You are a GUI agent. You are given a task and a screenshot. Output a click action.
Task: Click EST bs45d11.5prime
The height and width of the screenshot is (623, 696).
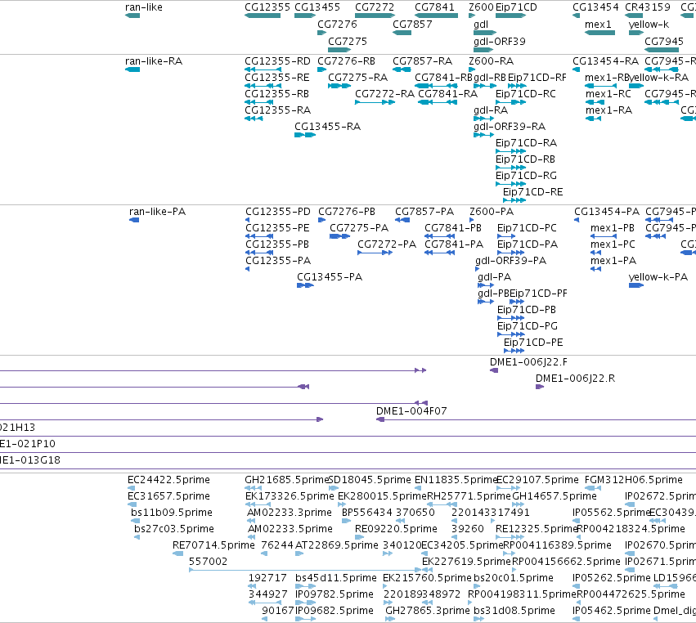point(336,578)
